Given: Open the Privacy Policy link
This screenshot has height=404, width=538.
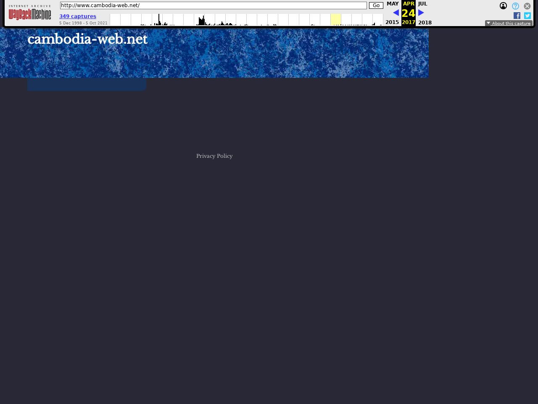Looking at the screenshot, I should 214,156.
